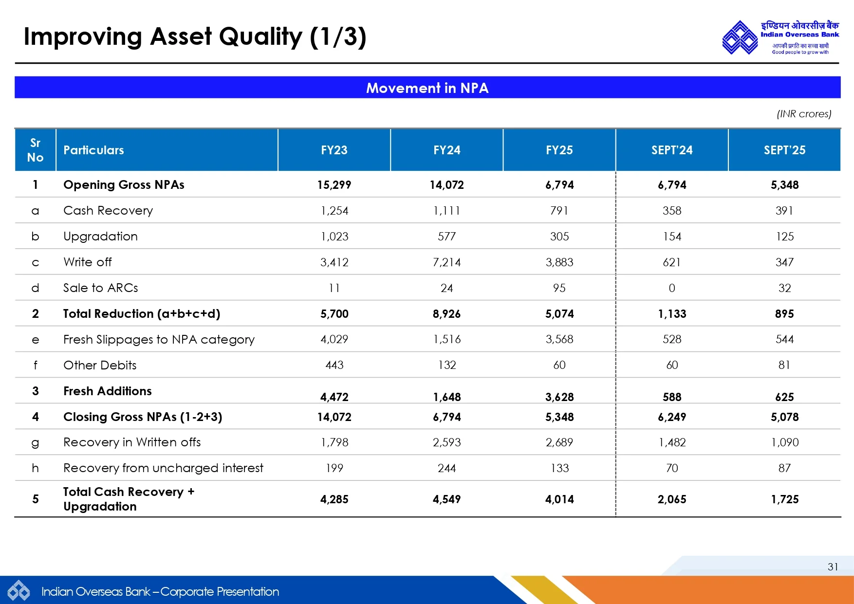The image size is (854, 604).
Task: Click the (INR crores) unit note
Action: point(803,114)
